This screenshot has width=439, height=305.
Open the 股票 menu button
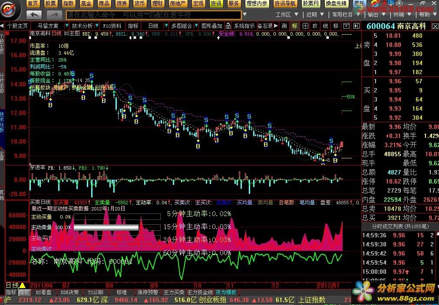(51, 3)
